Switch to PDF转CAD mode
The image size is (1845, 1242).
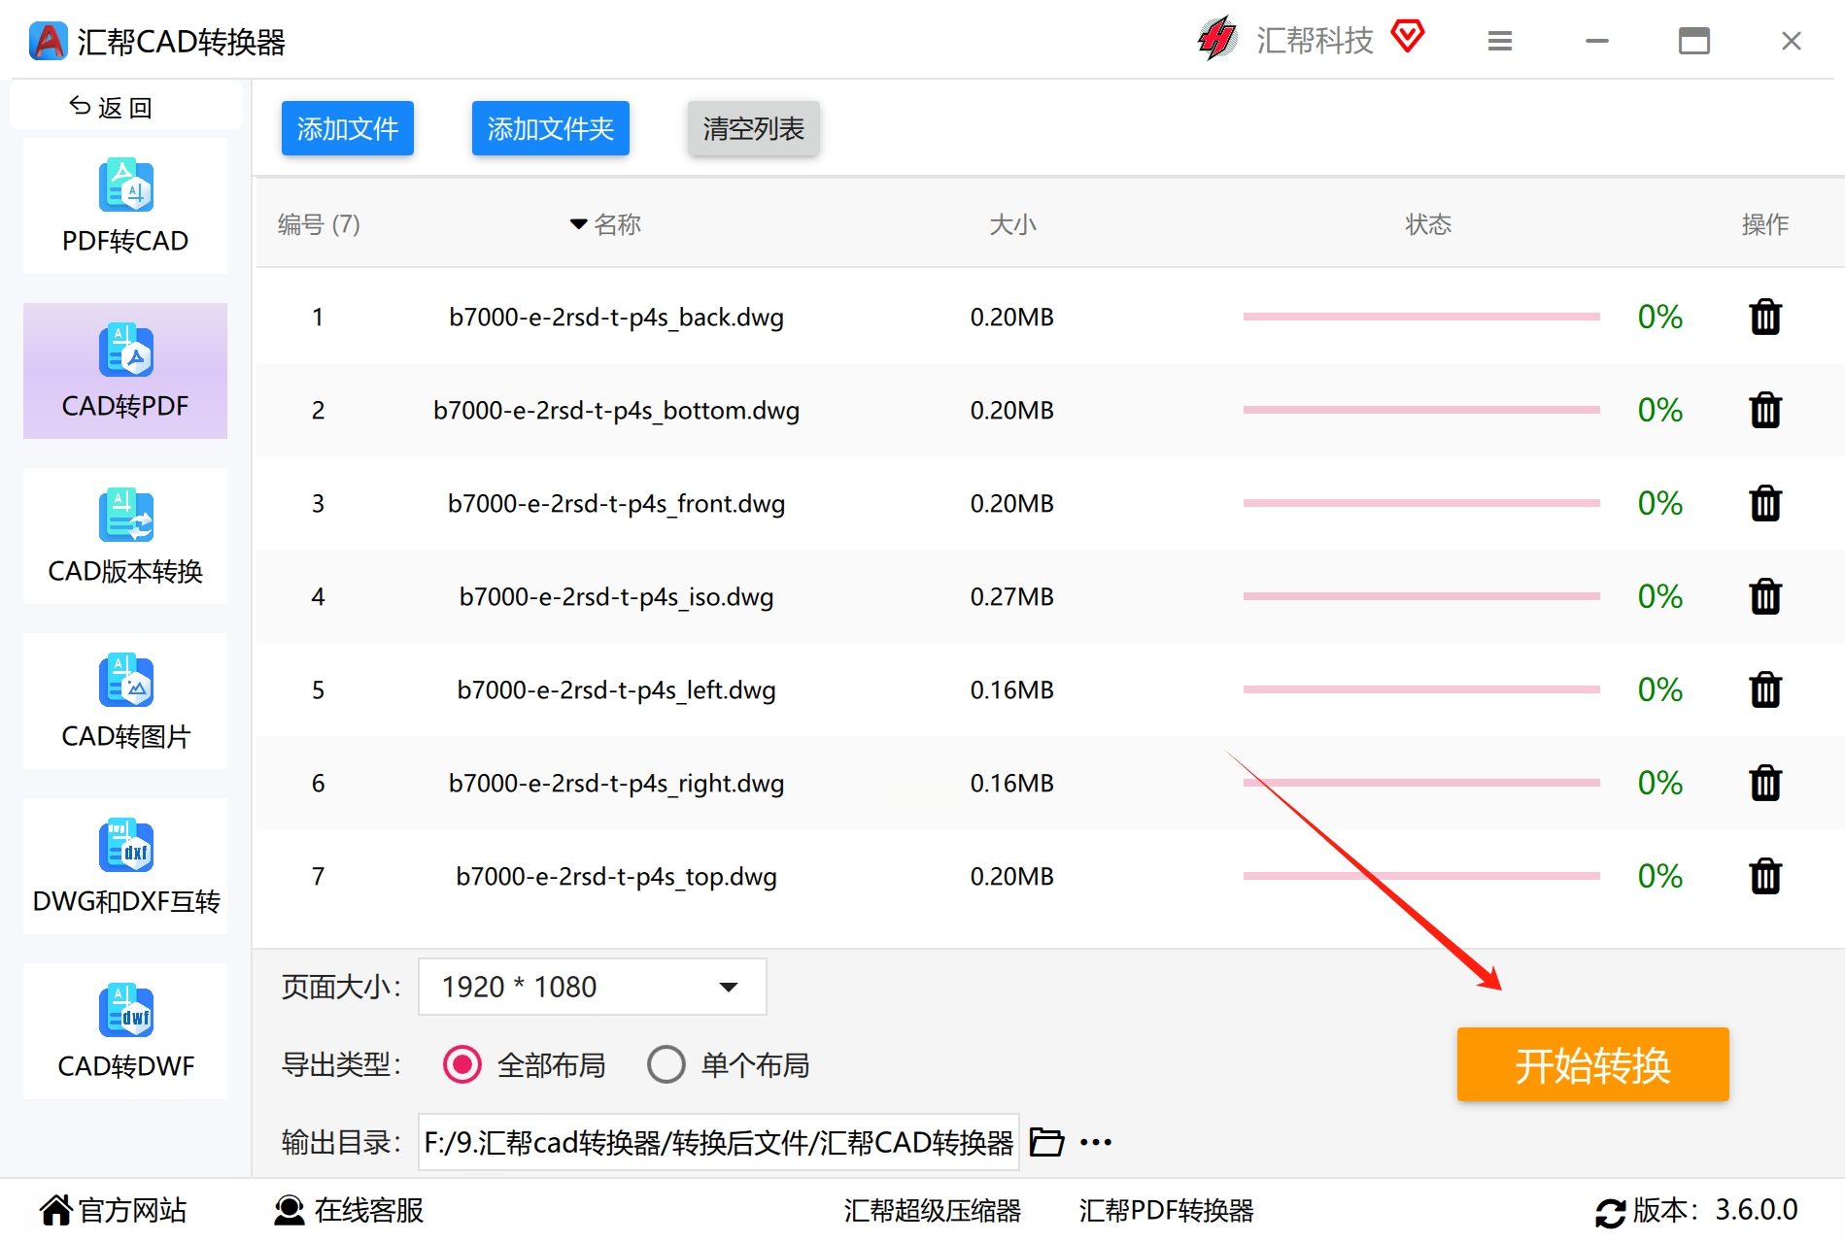pos(125,206)
